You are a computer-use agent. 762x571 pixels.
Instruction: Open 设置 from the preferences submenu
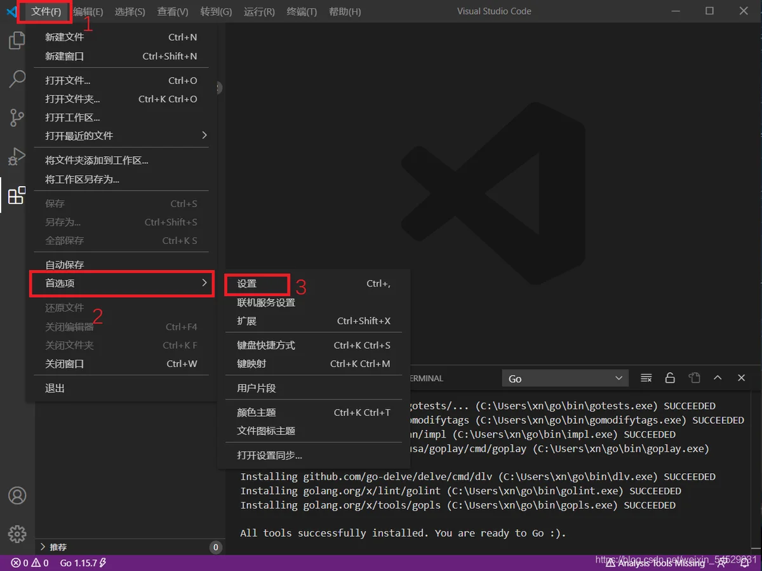pos(314,284)
